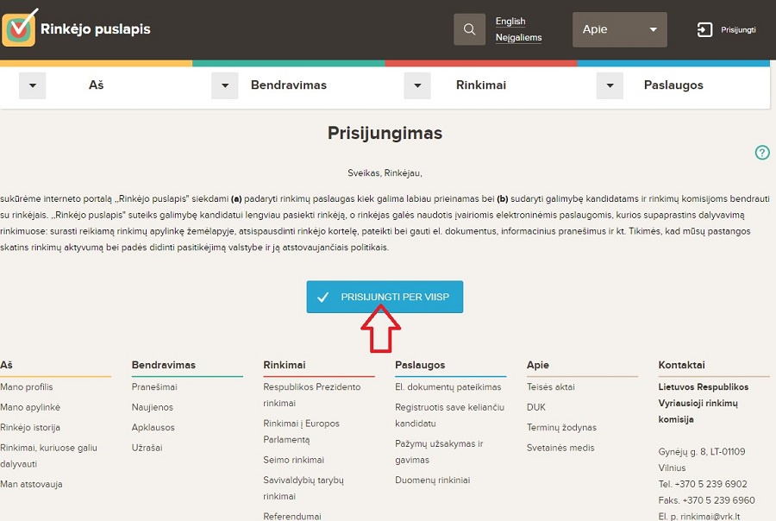Expand the Paslaugos menu arrow
Screen dimensions: 776x521
pos(610,85)
